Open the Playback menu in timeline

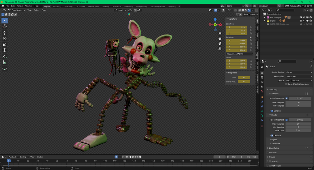tap(13, 157)
